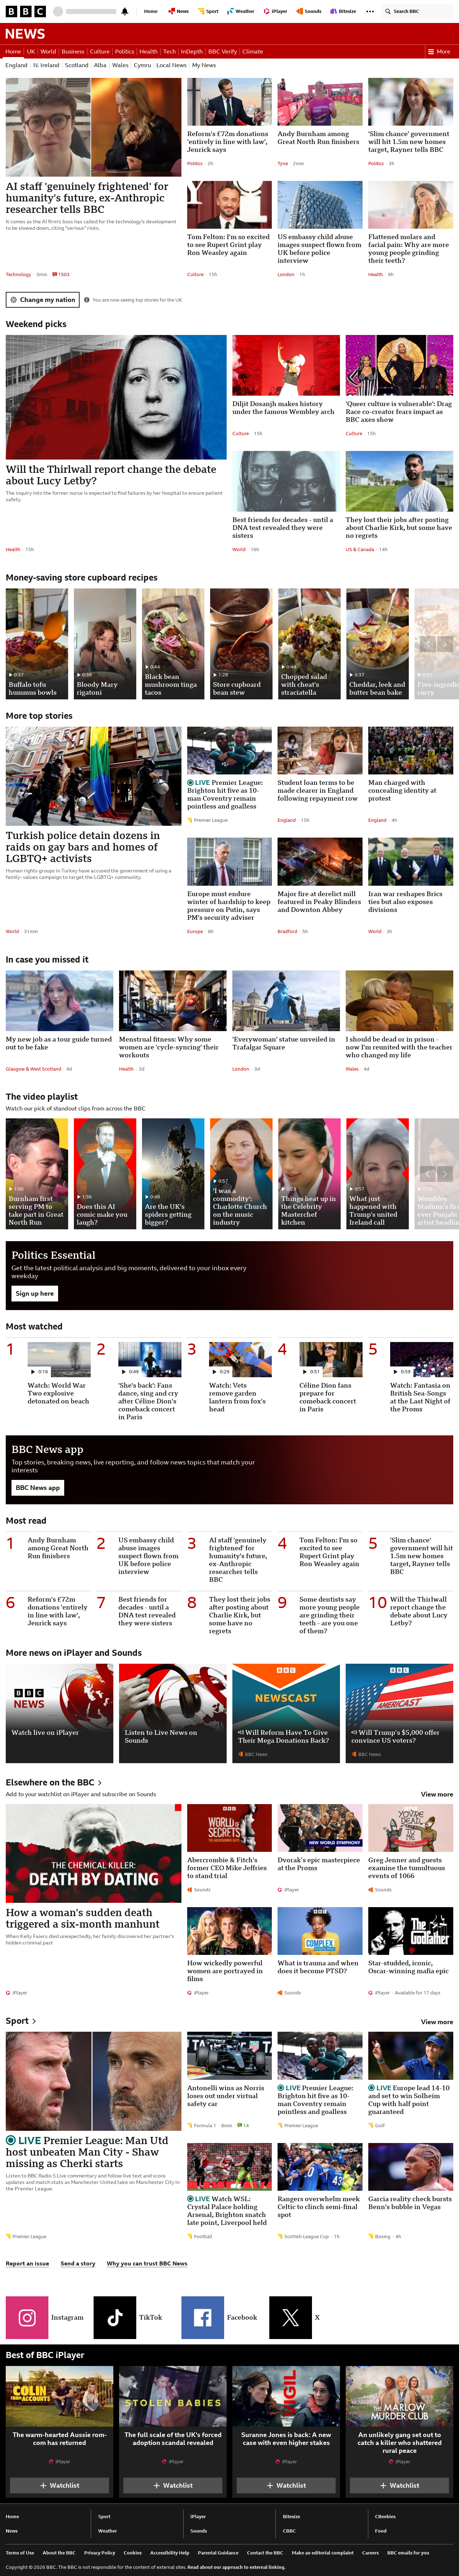This screenshot has width=459, height=2576.
Task: Open the Change my nation selector
Action: (x=43, y=300)
